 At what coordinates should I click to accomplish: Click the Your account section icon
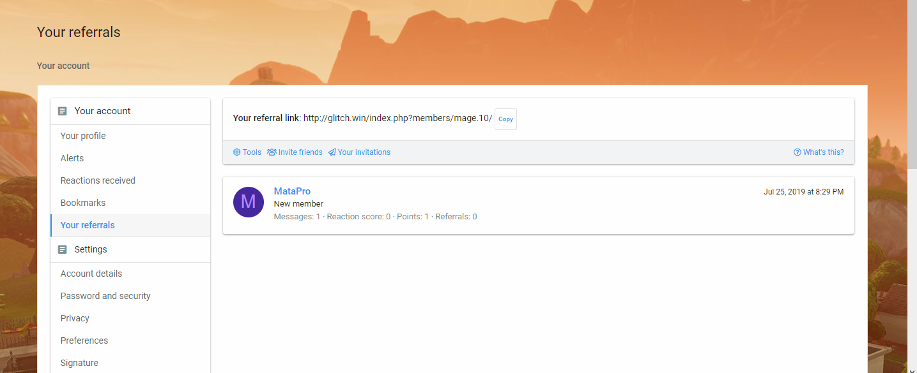(x=62, y=111)
